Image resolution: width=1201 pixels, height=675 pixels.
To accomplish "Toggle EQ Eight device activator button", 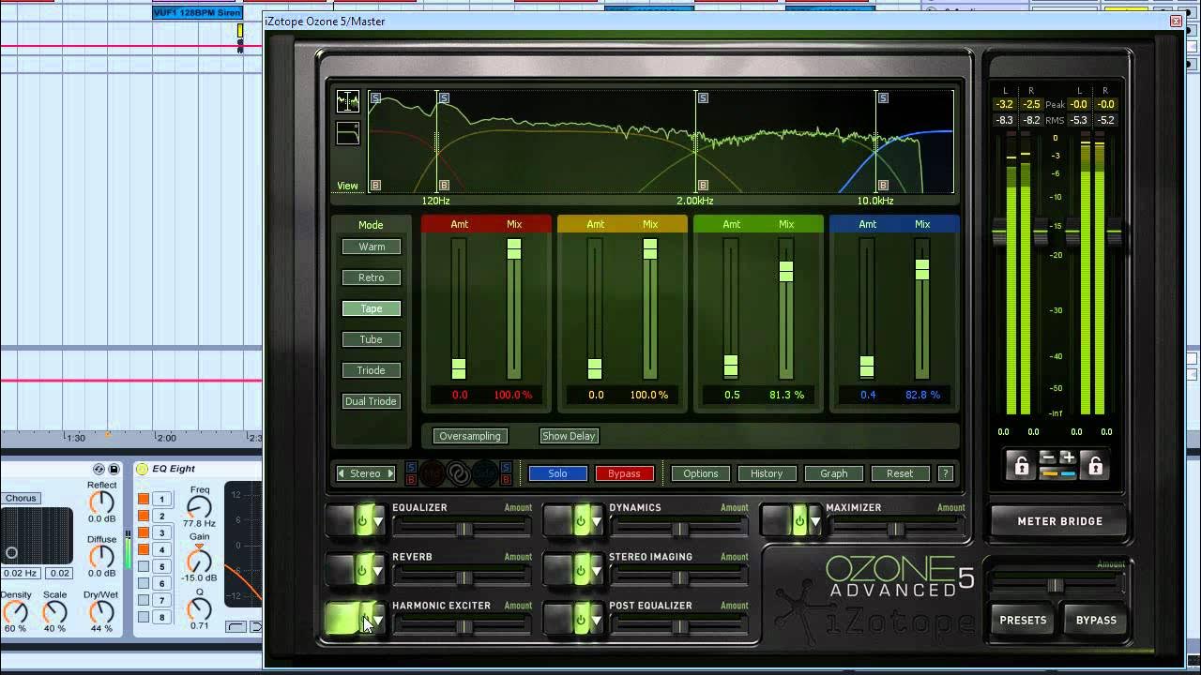I will pos(142,469).
